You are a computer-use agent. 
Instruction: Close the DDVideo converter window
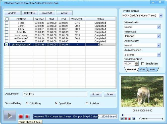(x=160, y=2)
